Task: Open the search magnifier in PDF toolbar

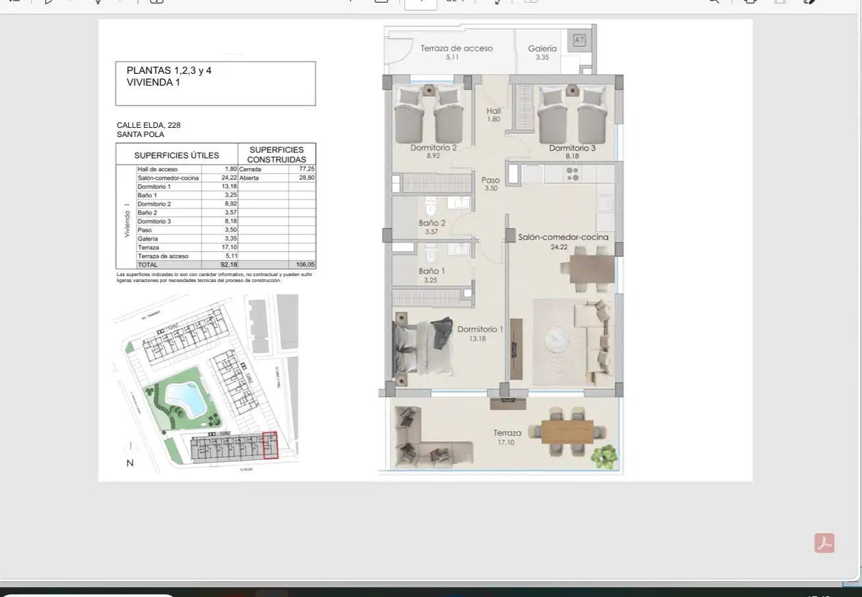Action: click(x=714, y=2)
